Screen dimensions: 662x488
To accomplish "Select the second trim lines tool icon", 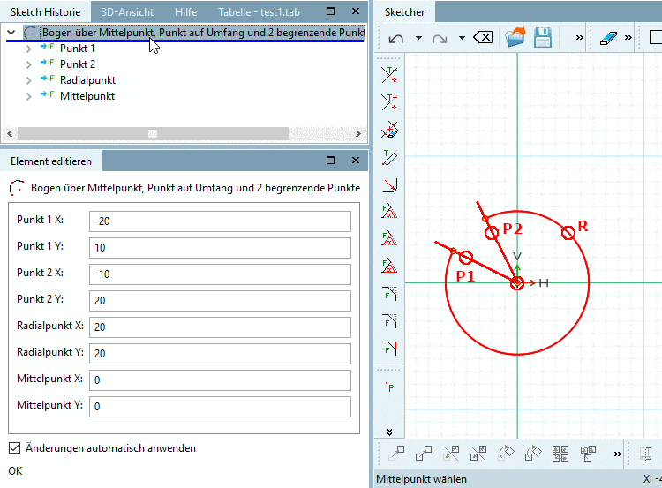I will point(389,102).
